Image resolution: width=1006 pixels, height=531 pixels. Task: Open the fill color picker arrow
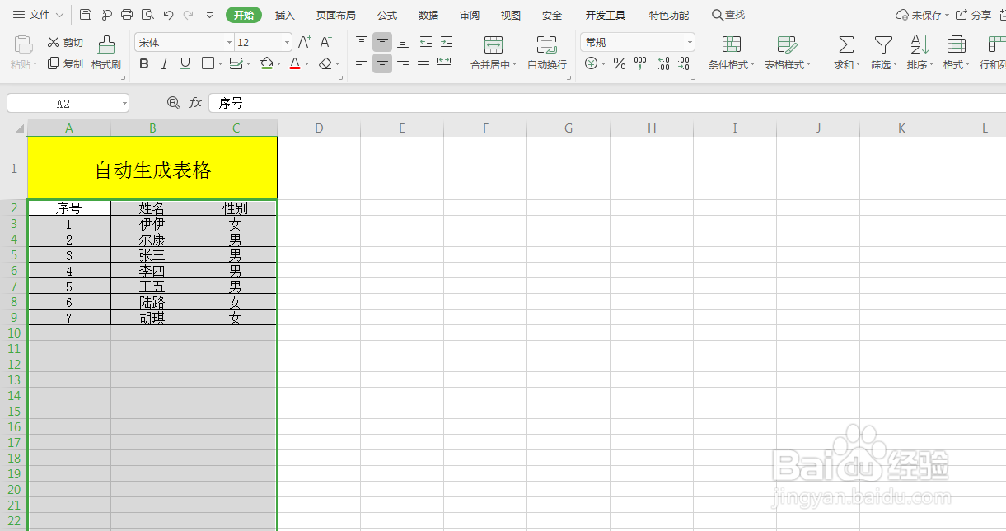(x=278, y=63)
